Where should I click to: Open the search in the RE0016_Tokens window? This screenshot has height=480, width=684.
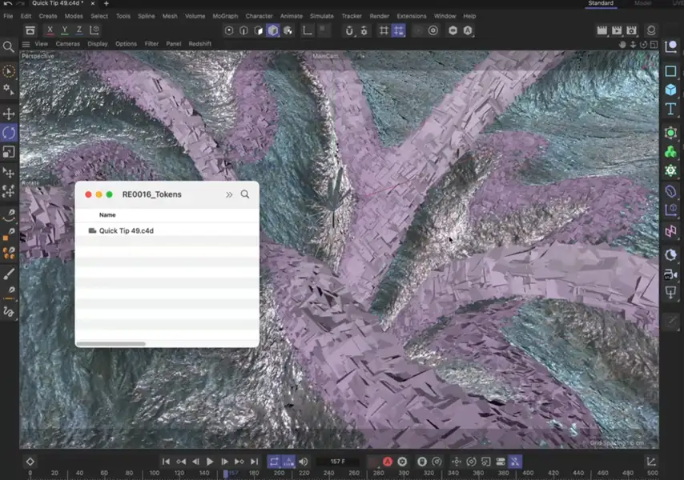(x=245, y=194)
